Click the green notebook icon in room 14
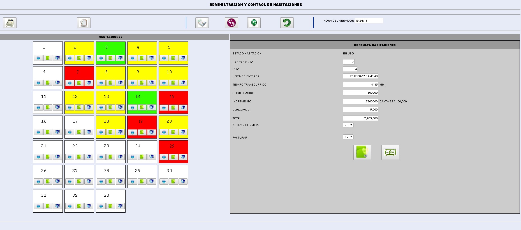The image size is (521, 230). pos(142,107)
